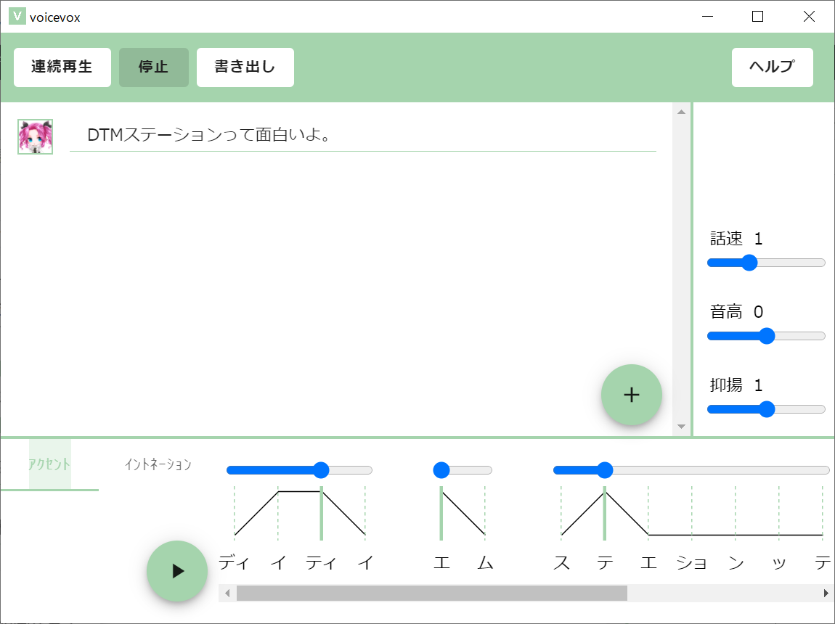This screenshot has width=835, height=624.
Task: Click the 書き出し export button
Action: (x=245, y=67)
